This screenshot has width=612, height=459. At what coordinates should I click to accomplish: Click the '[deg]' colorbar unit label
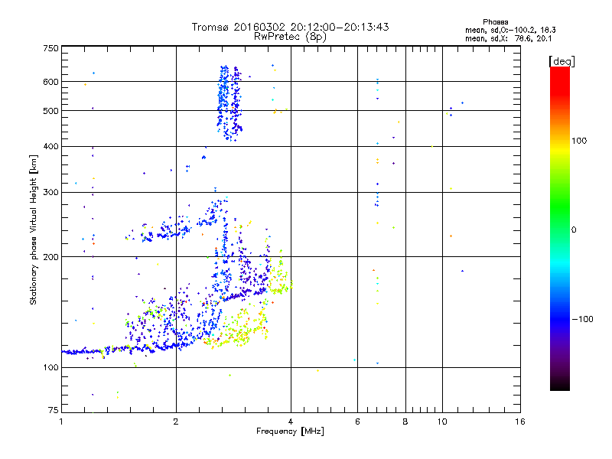(x=562, y=61)
